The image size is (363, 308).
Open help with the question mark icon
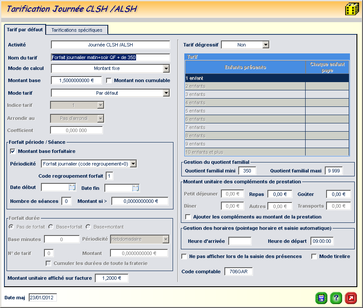click(336, 298)
